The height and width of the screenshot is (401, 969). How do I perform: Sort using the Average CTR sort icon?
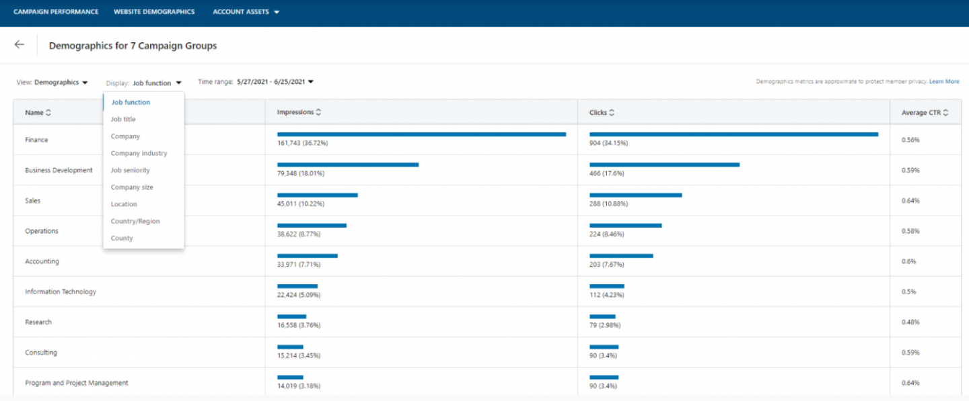coord(945,112)
